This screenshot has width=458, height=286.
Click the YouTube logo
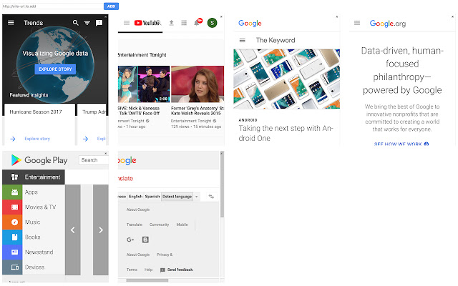click(x=147, y=23)
